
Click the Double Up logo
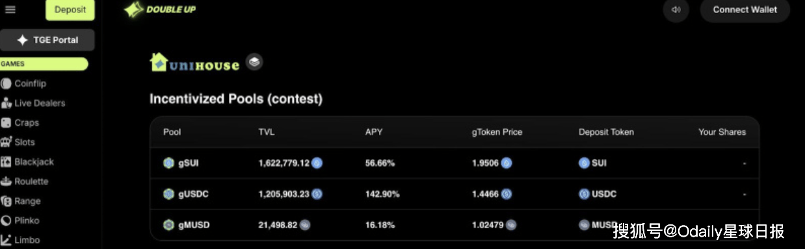point(160,10)
